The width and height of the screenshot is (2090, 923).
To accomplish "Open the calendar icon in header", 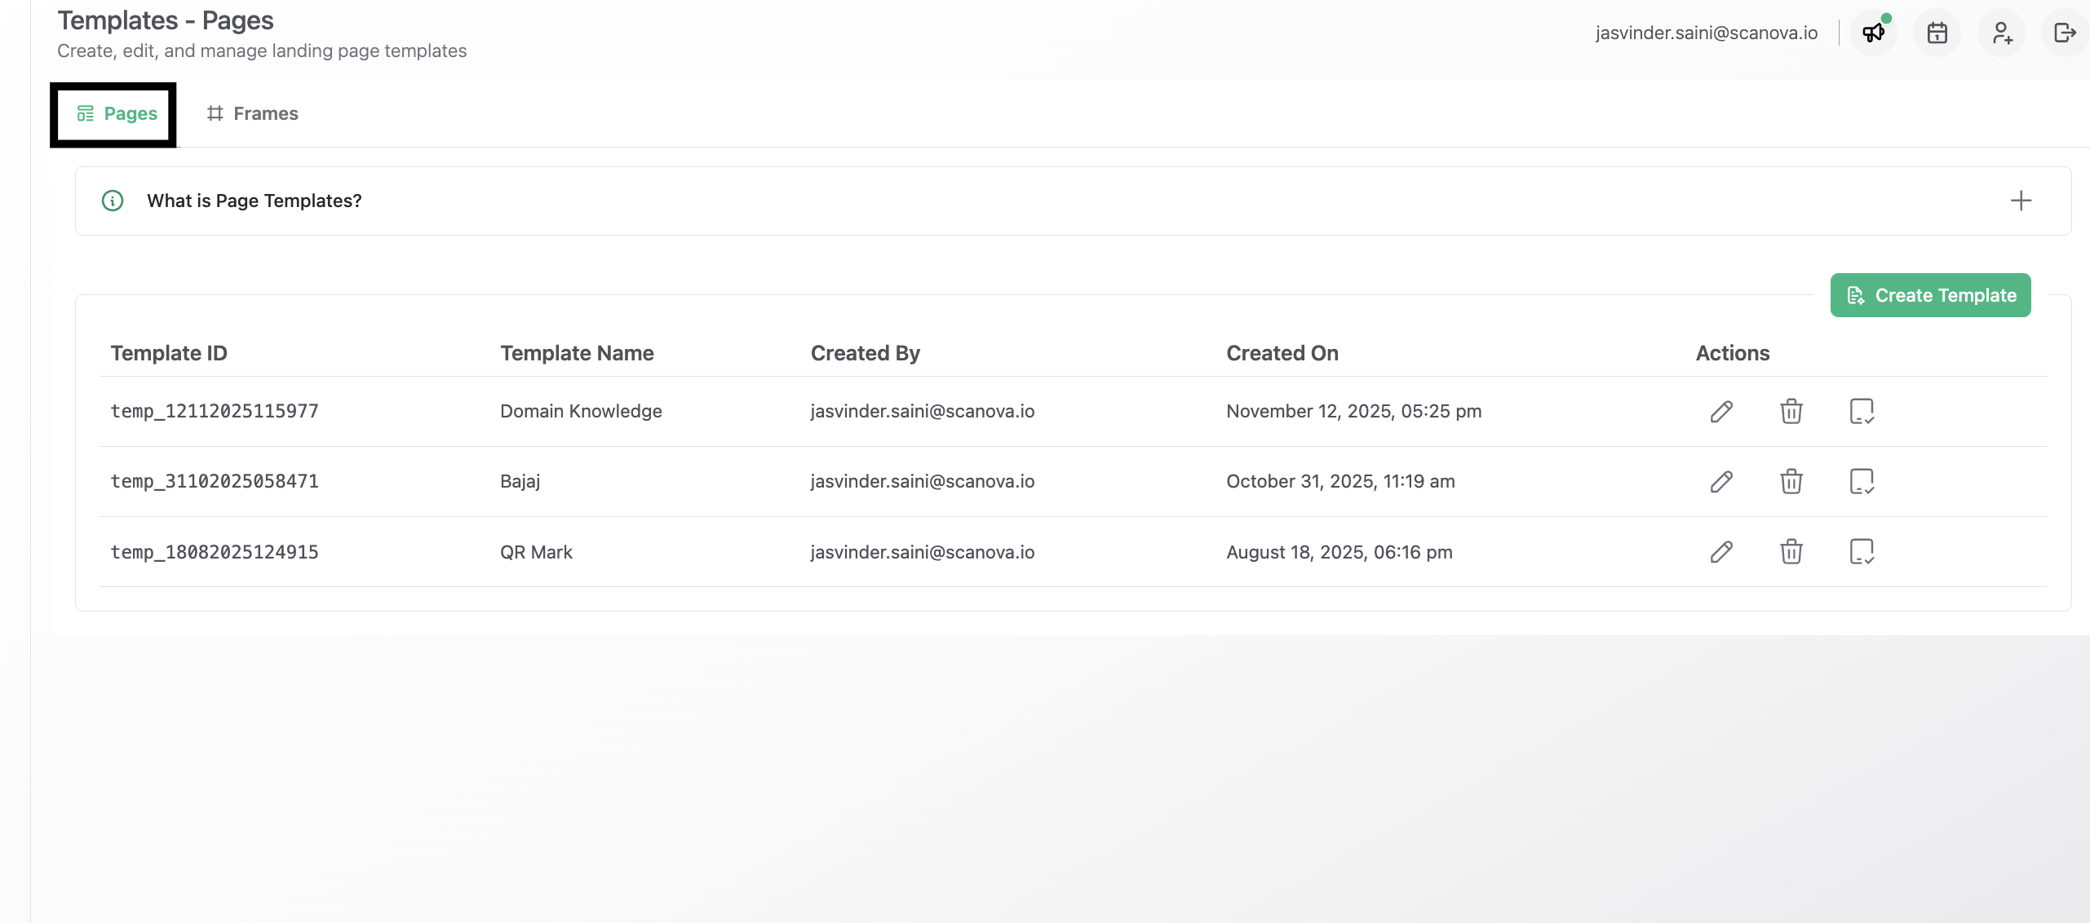I will 1937,33.
